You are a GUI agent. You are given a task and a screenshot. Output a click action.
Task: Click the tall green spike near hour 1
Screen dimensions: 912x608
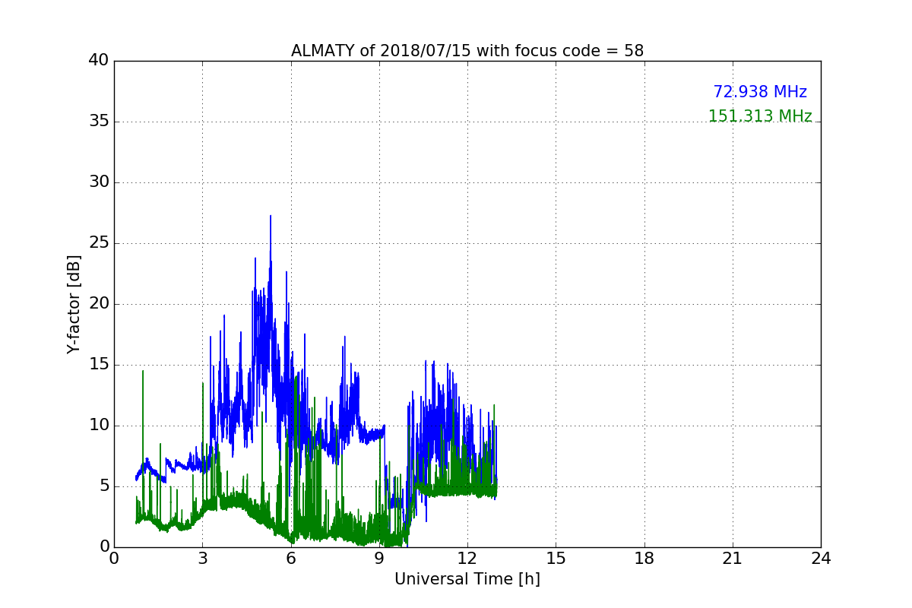142,374
